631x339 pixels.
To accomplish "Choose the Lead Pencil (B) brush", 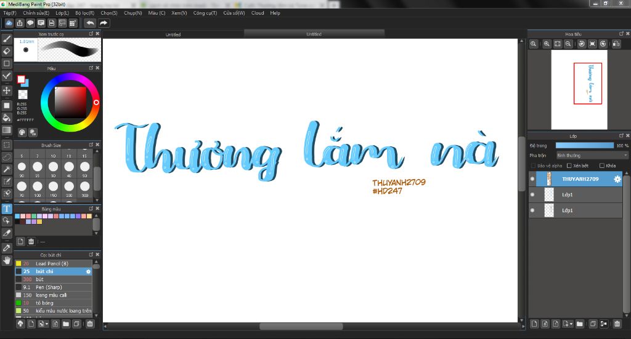I will [54, 263].
